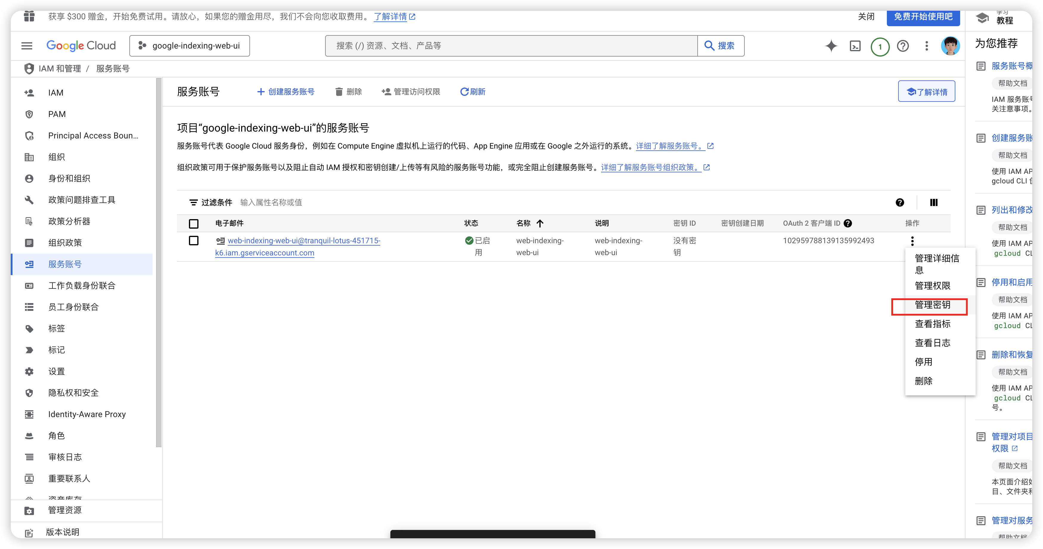
Task: Open Principal Access Boundary sidebar item
Action: click(82, 135)
